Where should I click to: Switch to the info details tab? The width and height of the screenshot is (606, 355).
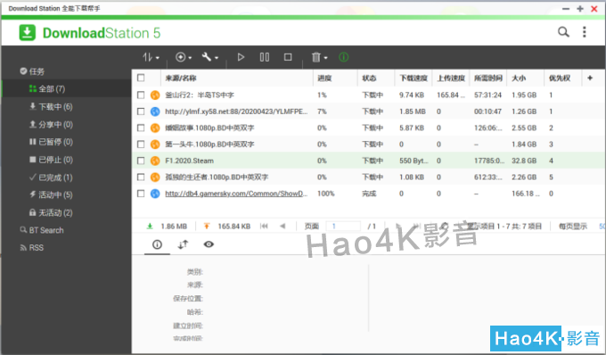tap(158, 244)
